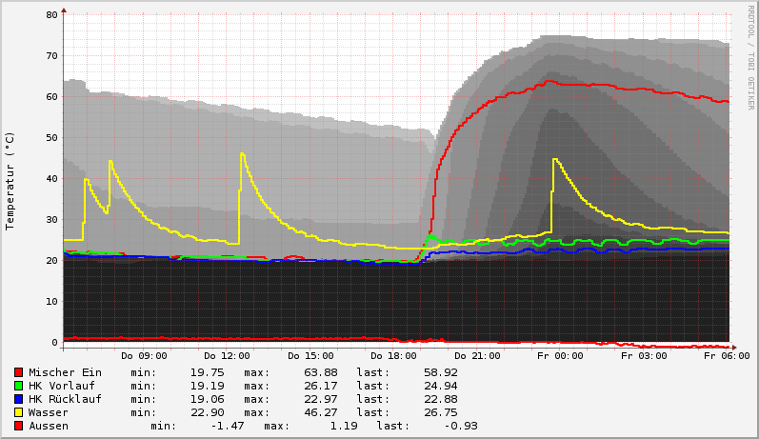This screenshot has height=439, width=759.
Task: Click the Fr 00:00 time axis label
Action: click(x=561, y=355)
